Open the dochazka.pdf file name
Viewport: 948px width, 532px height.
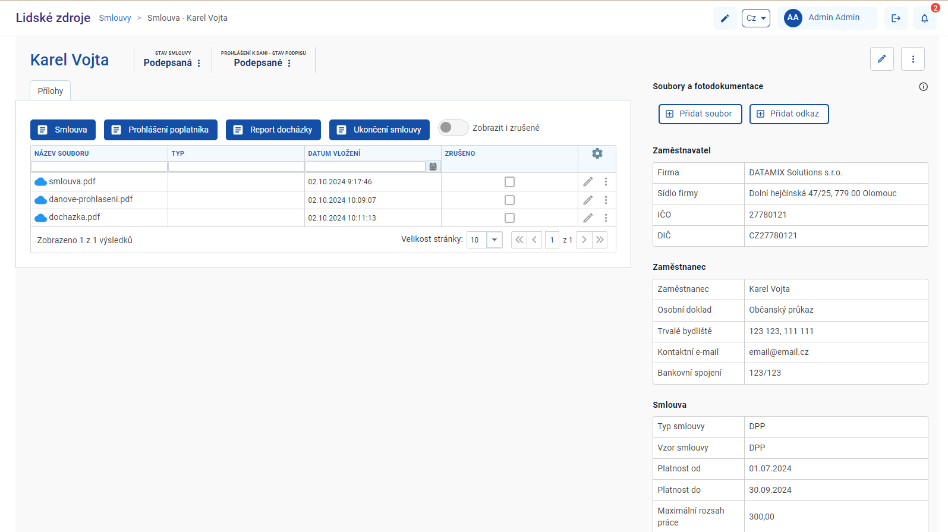tap(74, 217)
